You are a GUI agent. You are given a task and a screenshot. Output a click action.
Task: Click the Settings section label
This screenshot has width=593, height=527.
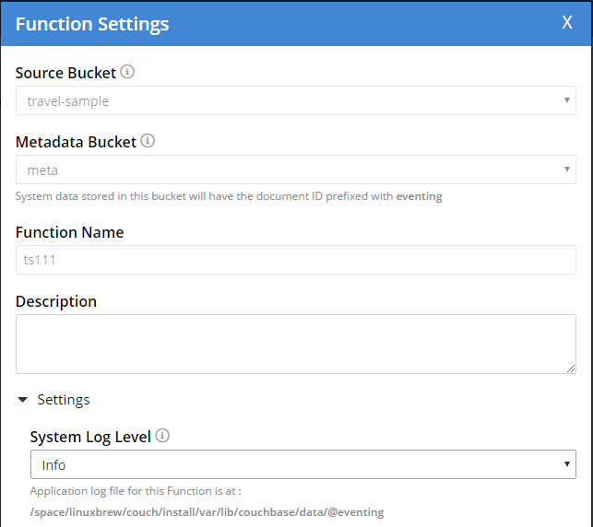point(64,400)
